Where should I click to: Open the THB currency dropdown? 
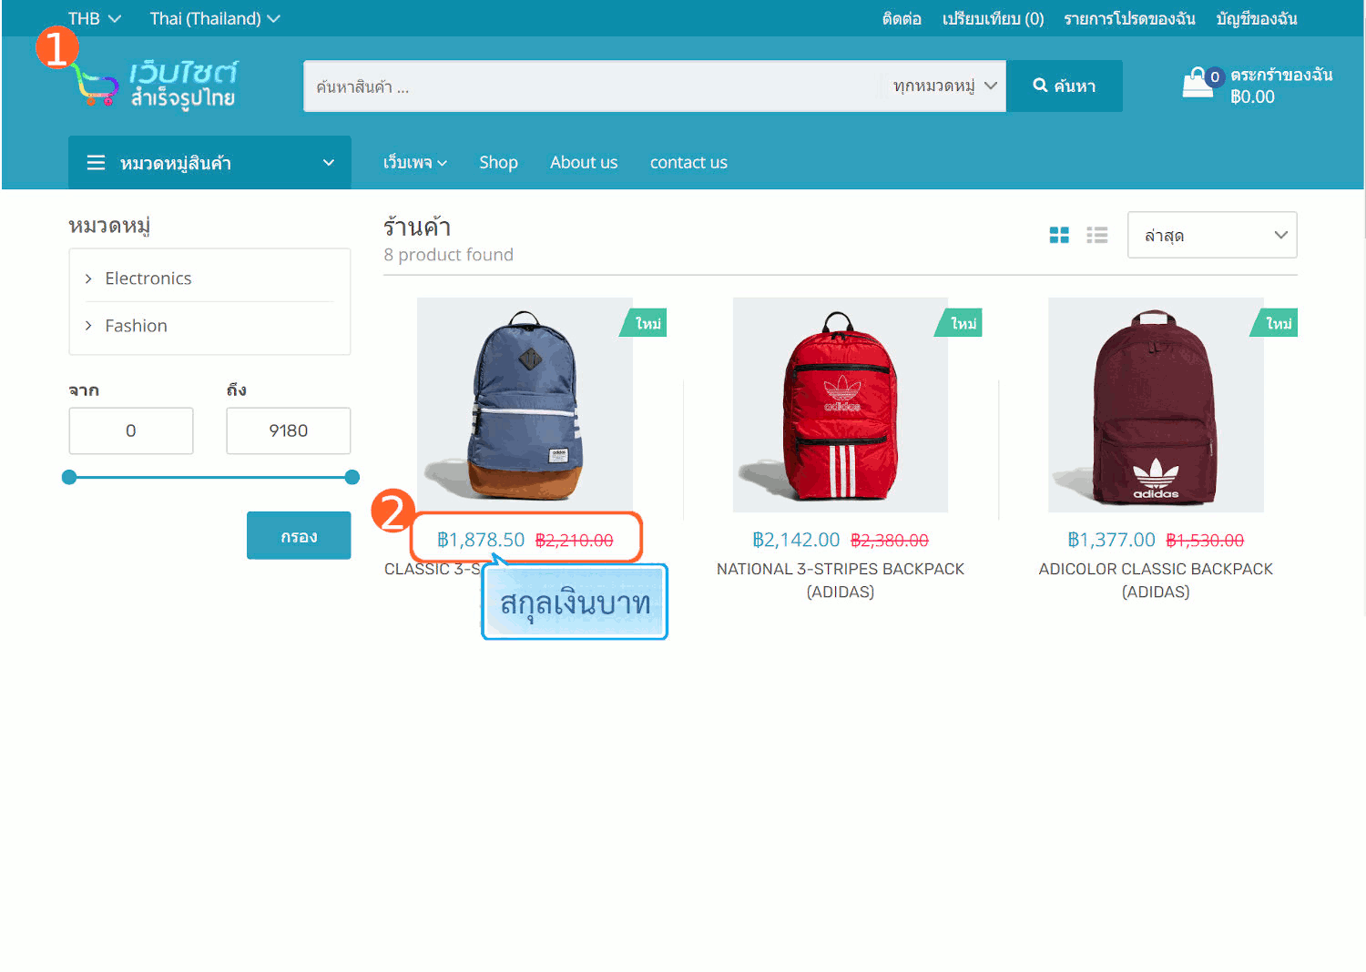click(x=94, y=18)
